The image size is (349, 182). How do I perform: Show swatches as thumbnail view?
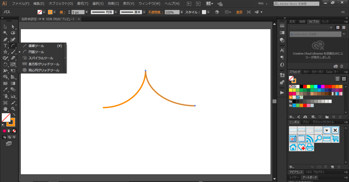344,79
